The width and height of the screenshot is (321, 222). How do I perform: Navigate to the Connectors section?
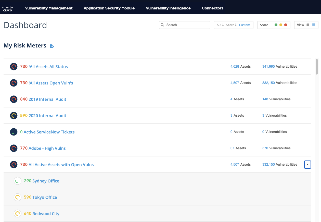212,8
